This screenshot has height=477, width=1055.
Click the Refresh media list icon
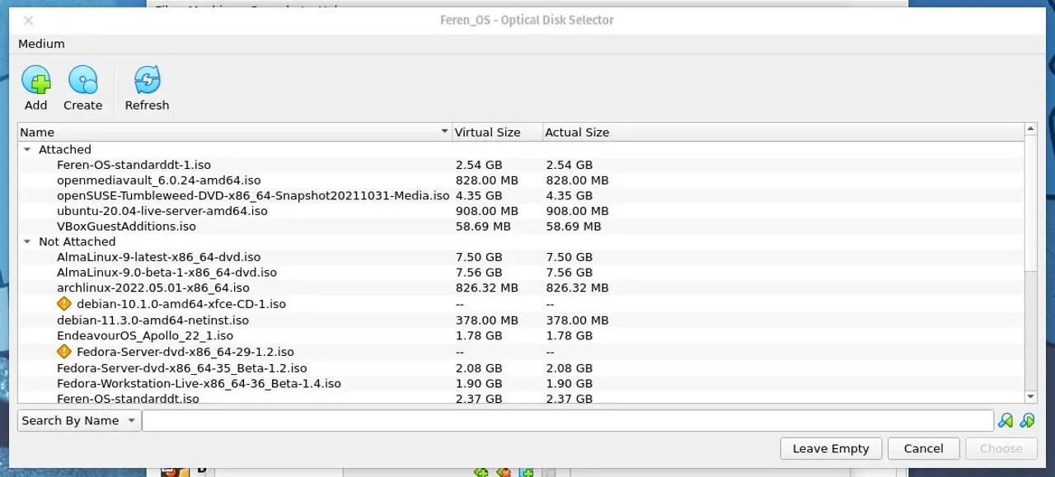(x=147, y=81)
